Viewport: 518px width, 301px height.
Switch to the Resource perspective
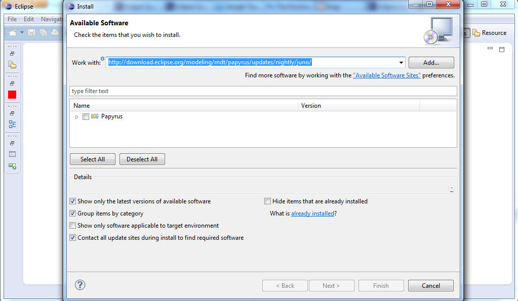click(490, 33)
